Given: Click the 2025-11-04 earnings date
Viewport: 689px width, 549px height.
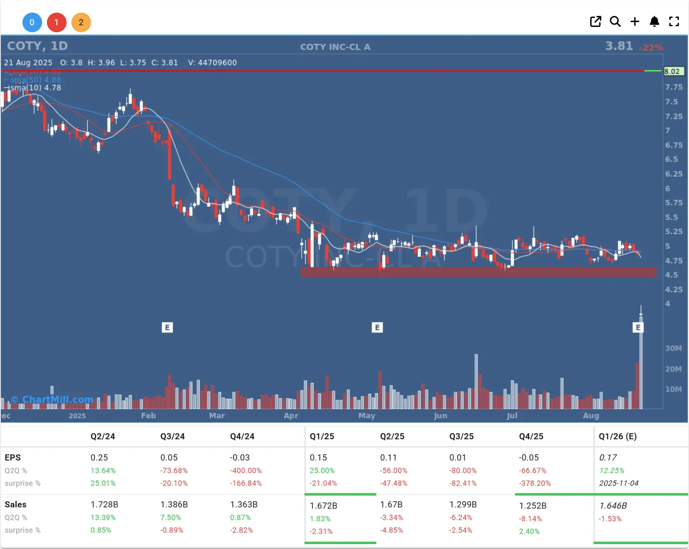Looking at the screenshot, I should click(619, 483).
